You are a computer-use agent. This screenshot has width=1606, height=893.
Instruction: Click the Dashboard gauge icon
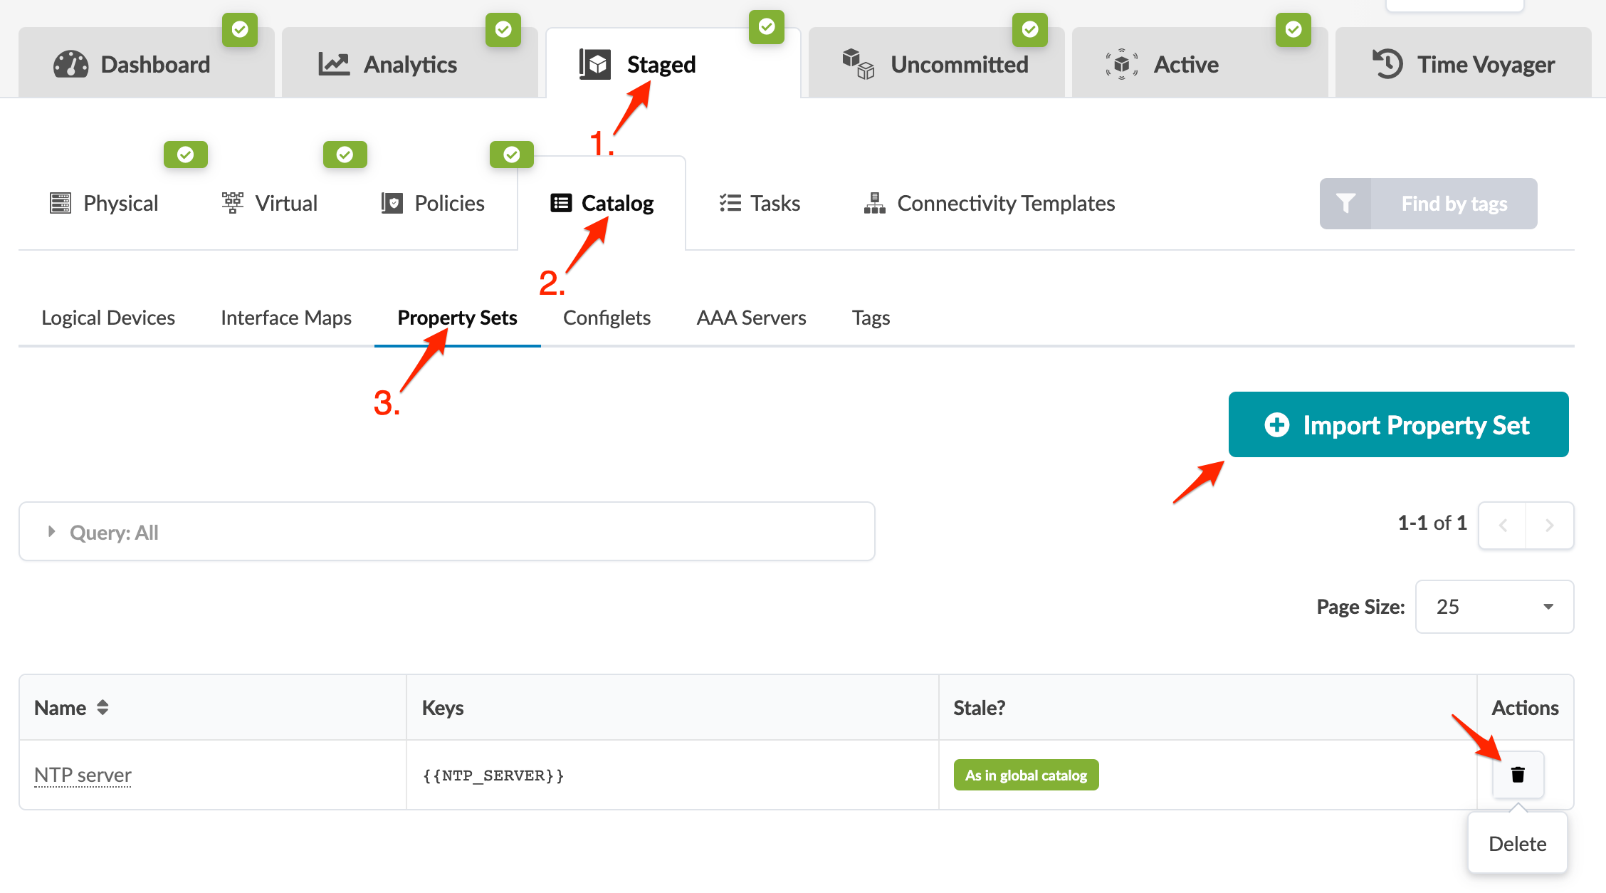(70, 64)
